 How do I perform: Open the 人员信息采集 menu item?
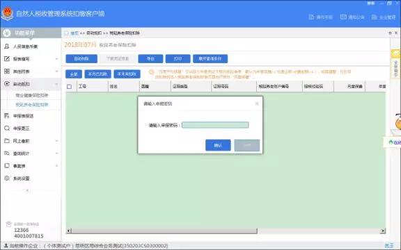coord(25,47)
